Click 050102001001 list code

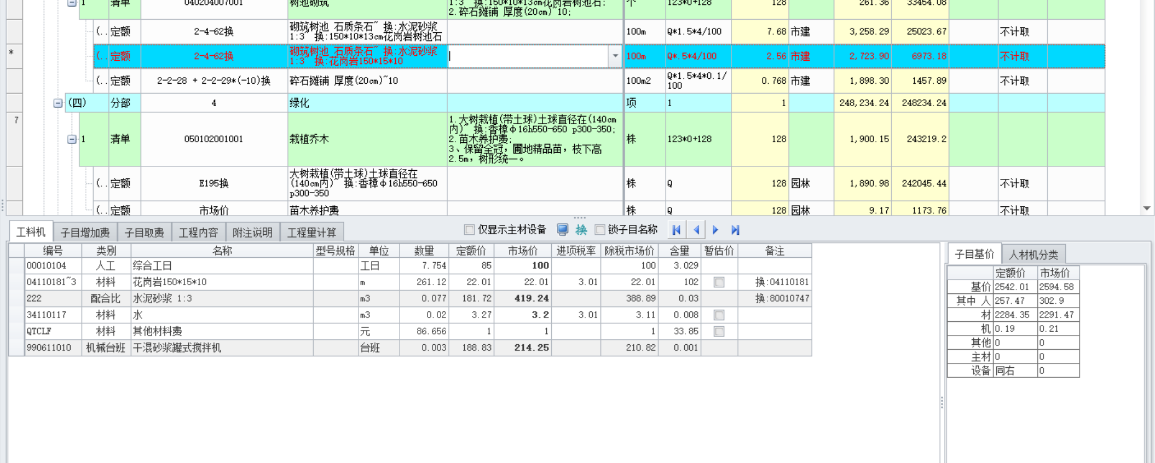point(214,139)
